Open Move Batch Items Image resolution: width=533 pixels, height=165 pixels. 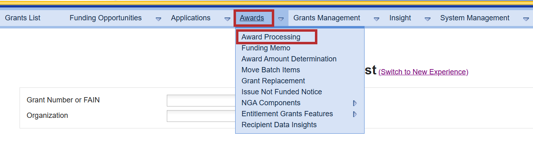(x=271, y=70)
